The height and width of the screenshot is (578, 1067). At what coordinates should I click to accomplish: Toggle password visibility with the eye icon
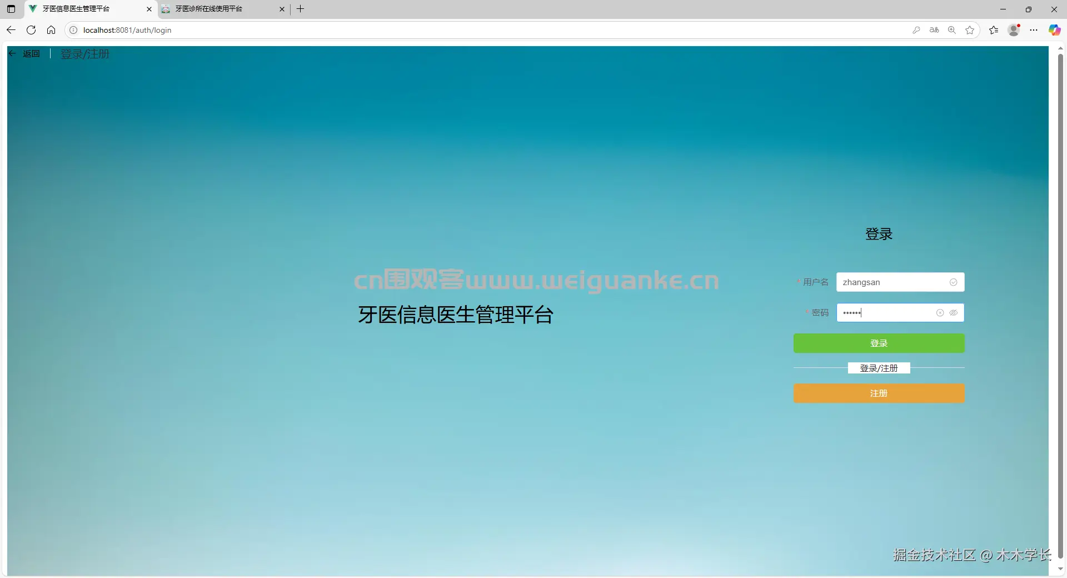tap(954, 313)
